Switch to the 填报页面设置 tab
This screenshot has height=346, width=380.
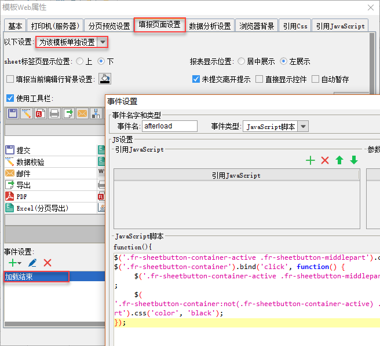coord(160,24)
